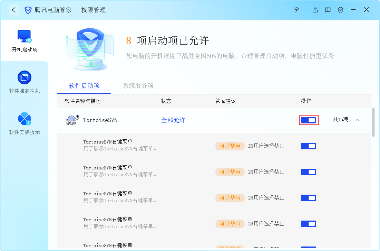Minimize the 权限管理 window

pos(353,10)
